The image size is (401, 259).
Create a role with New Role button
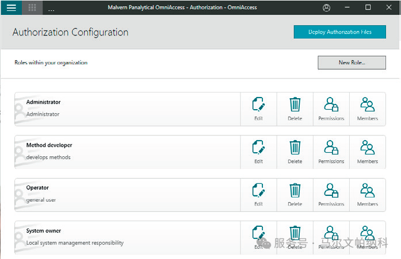click(352, 63)
